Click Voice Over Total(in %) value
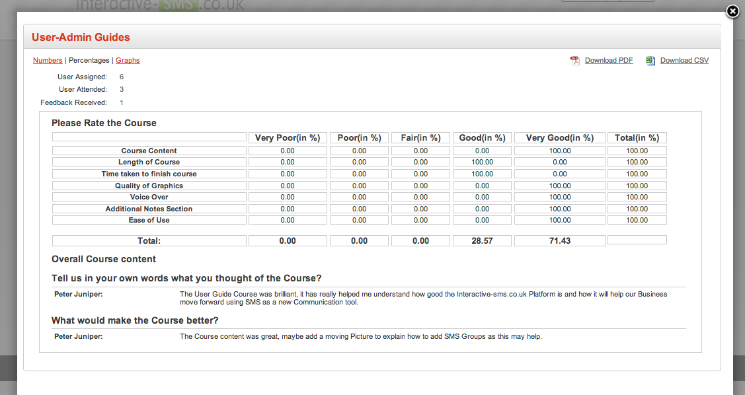Screen dimensions: 745x395 click(x=637, y=197)
